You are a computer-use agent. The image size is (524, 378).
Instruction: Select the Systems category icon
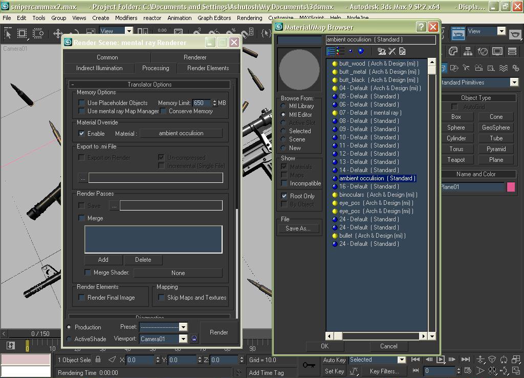516,68
